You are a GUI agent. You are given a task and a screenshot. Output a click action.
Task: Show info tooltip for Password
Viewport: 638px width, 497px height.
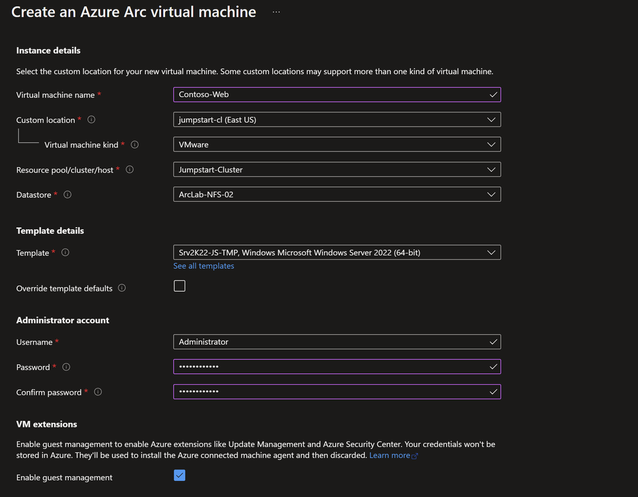[x=66, y=367]
